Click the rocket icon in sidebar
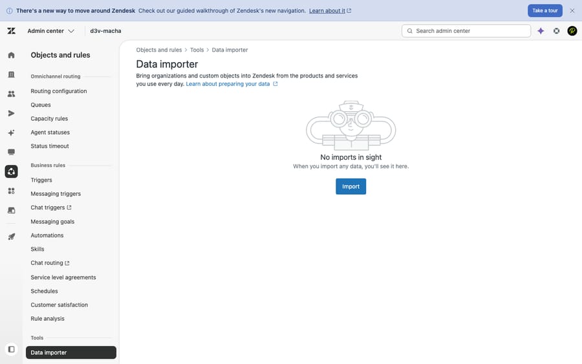 click(x=12, y=237)
